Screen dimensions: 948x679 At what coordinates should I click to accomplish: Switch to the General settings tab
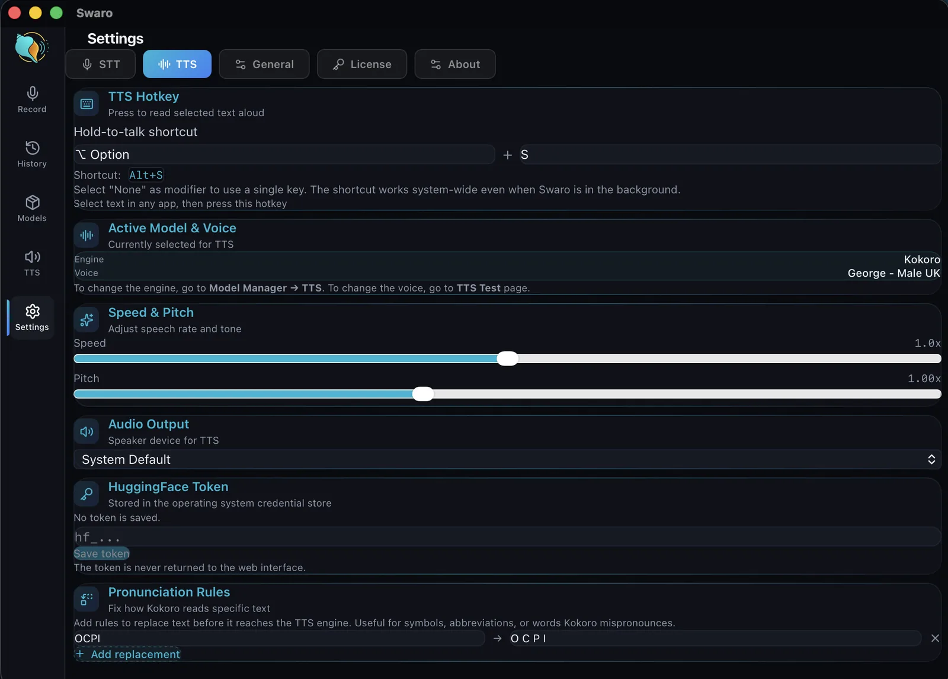pyautogui.click(x=264, y=64)
